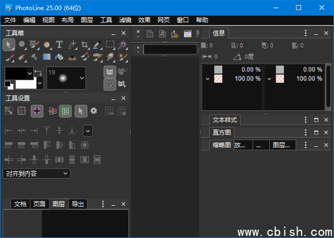Click the center-in-frame alignment icon
Viewport: 334px width, 238px height.
85,145
